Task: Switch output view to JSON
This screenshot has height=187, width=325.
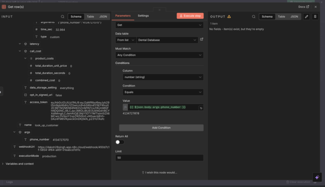Action: click(x=294, y=17)
